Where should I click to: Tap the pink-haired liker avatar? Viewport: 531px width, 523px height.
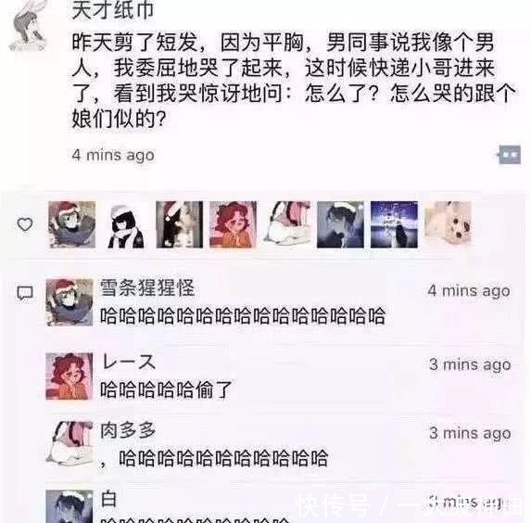[x=287, y=224]
